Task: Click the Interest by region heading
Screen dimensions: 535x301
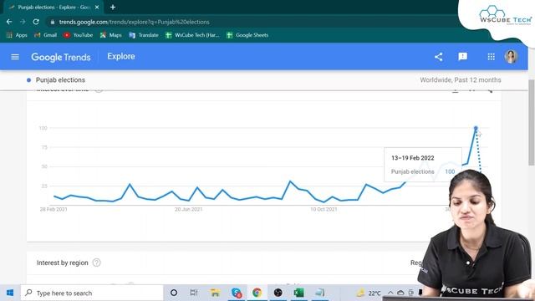Action: pyautogui.click(x=63, y=263)
